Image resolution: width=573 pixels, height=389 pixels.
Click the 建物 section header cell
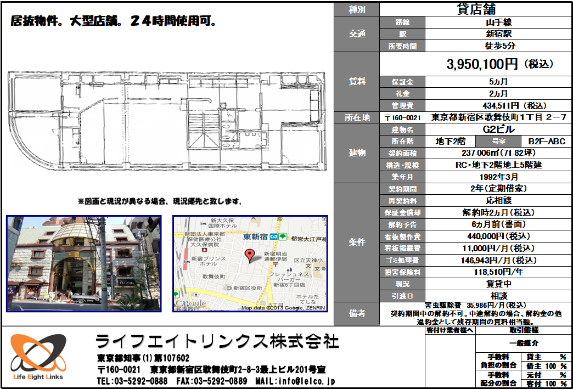[x=357, y=153]
